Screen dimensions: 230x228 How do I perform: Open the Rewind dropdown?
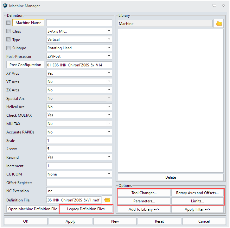(x=79, y=157)
